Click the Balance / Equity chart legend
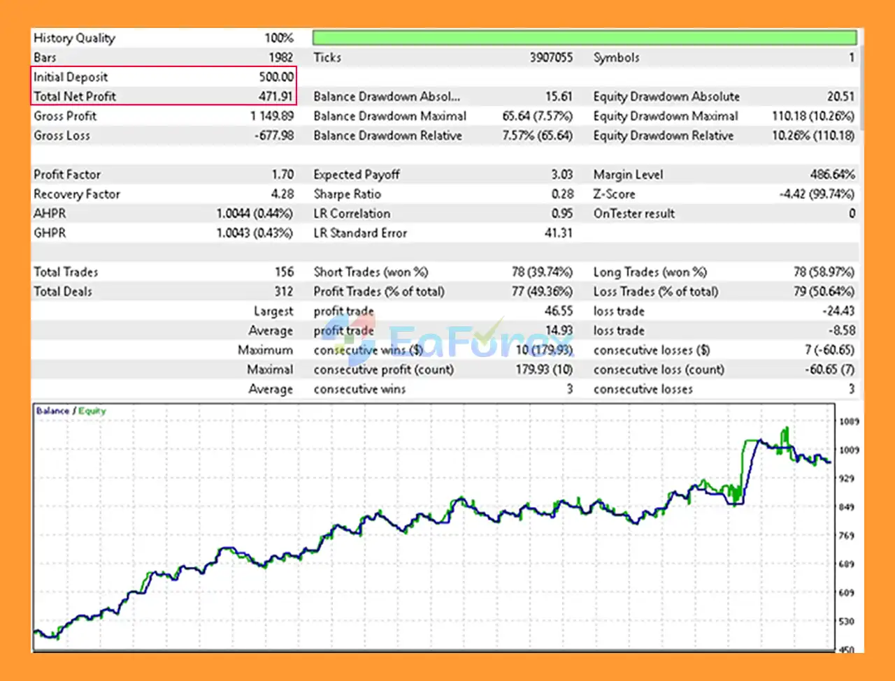895x681 pixels. coord(71,411)
